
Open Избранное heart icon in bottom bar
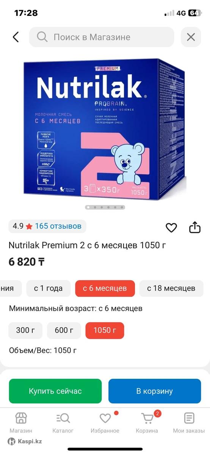coord(105,418)
